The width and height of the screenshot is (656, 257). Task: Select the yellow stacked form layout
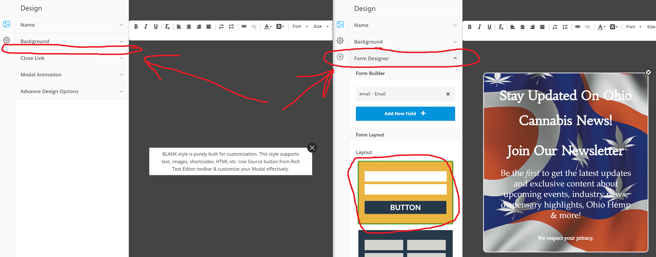pos(405,192)
